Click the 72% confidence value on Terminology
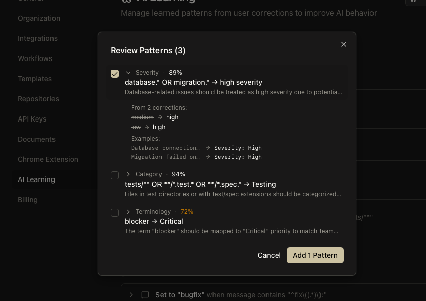Image resolution: width=426 pixels, height=301 pixels. [187, 211]
